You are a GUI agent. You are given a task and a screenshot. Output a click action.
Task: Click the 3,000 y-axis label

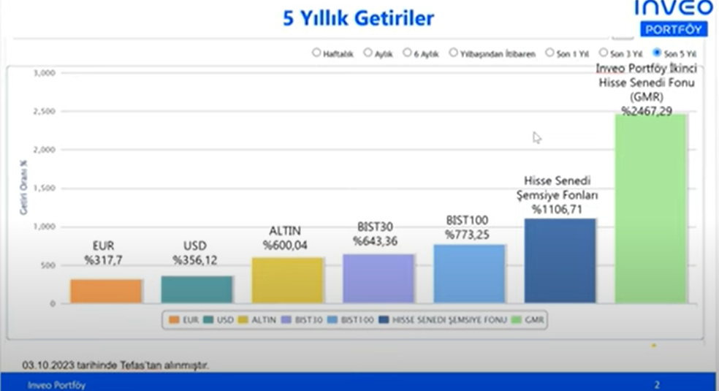click(x=45, y=73)
